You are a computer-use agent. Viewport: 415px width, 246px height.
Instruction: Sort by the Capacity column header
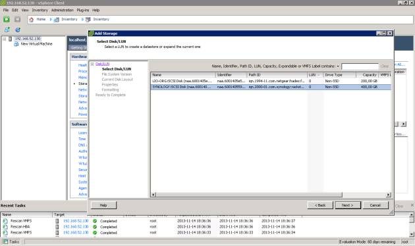coord(368,75)
